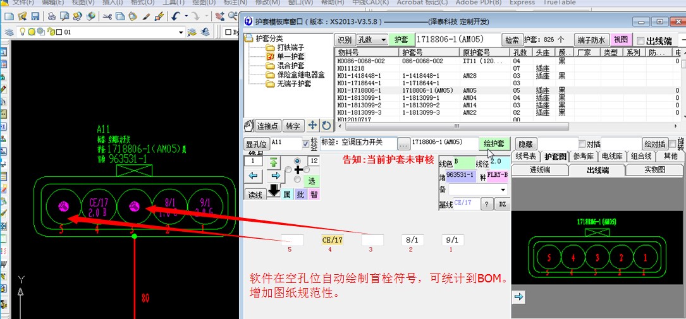Click the Print icon in the toolbar
The image size is (686, 319).
tap(51, 16)
